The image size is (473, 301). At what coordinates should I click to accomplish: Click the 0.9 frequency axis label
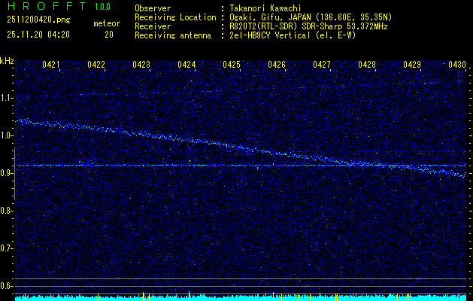coord(7,173)
